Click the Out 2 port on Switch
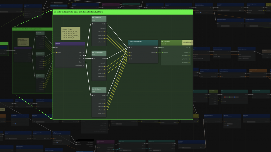This screenshot has width=271, height=152. tap(83, 59)
